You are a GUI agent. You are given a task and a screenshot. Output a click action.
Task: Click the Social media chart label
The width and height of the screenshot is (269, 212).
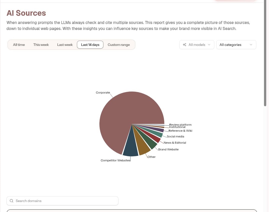[x=175, y=136]
